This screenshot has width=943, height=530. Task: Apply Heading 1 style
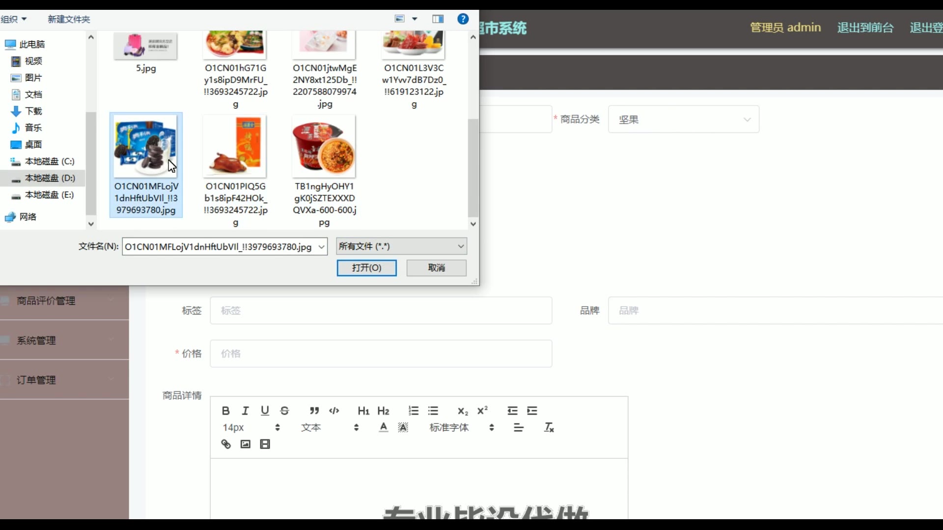pyautogui.click(x=363, y=411)
